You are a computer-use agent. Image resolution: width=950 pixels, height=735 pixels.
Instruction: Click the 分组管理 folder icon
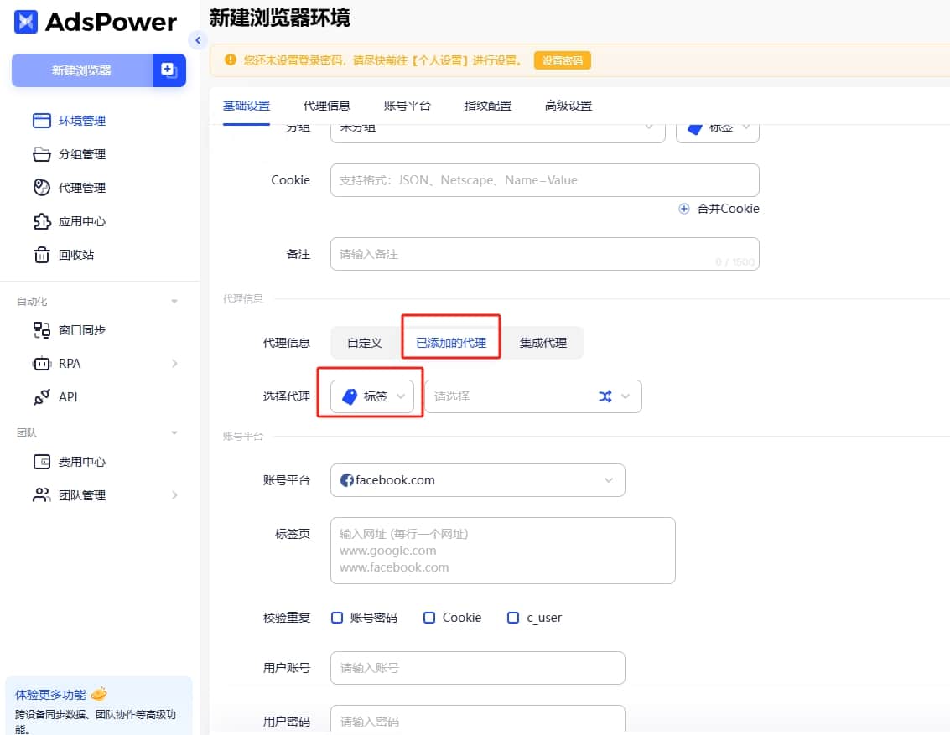(x=42, y=154)
